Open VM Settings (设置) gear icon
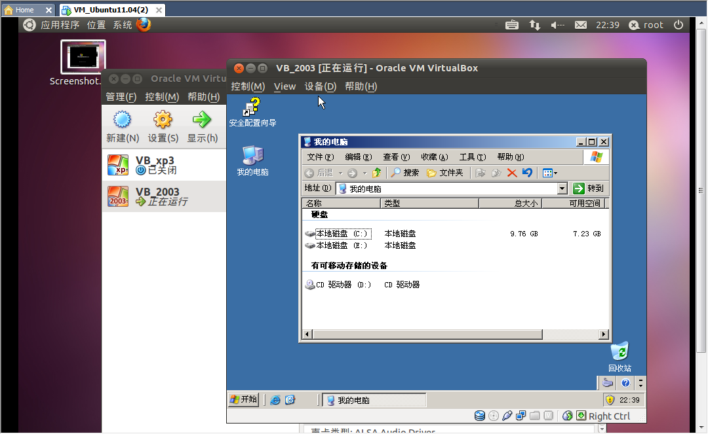Screen dimensions: 708x434 pos(163,119)
